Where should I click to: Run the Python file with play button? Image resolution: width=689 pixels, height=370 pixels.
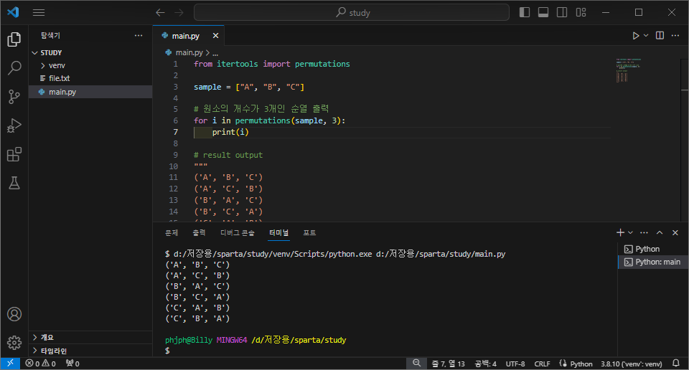[x=635, y=36]
